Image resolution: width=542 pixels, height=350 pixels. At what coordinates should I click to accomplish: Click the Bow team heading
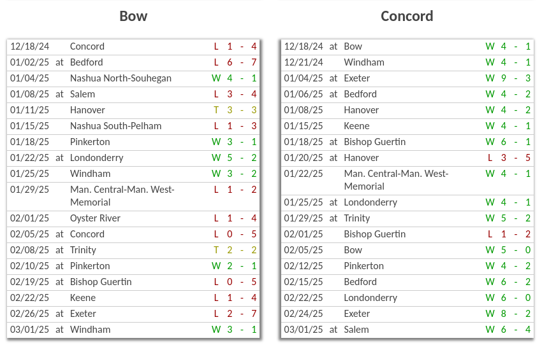tap(133, 17)
